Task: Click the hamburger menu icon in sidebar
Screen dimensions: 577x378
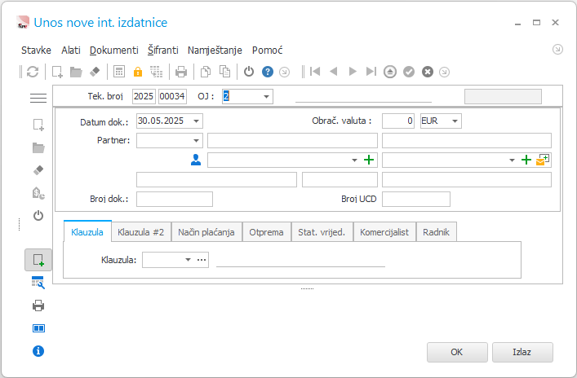Action: click(38, 98)
